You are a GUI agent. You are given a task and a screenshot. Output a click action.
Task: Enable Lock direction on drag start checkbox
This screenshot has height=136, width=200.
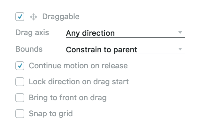[20, 82]
